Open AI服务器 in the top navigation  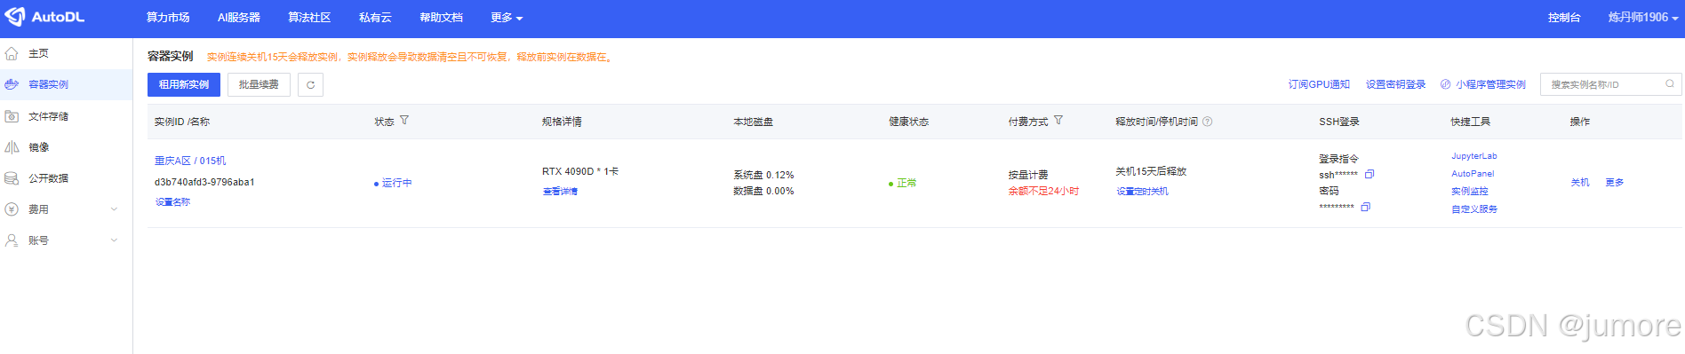point(239,18)
